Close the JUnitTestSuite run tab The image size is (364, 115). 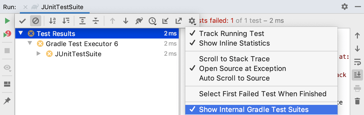(25, 7)
